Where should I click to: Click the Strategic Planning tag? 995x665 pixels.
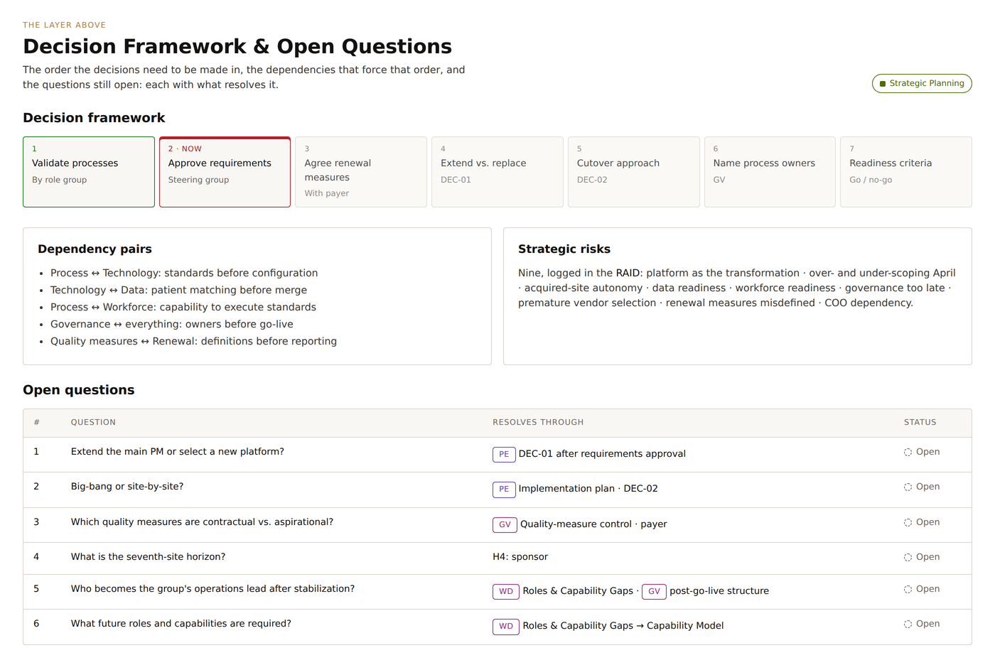(922, 83)
